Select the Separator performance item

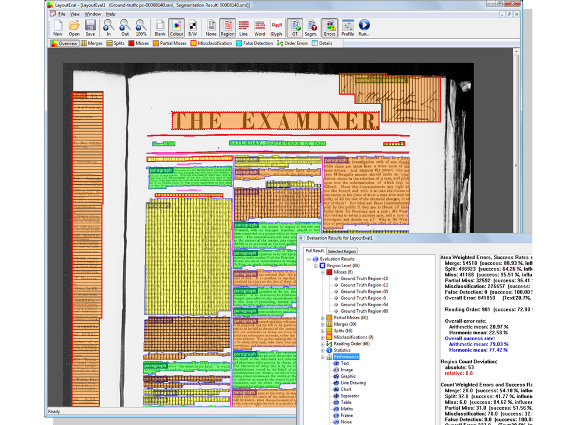[349, 396]
